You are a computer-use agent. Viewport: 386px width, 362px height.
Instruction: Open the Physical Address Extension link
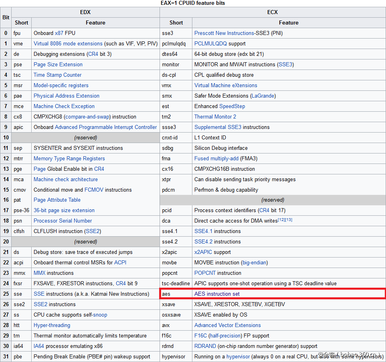tap(67, 96)
